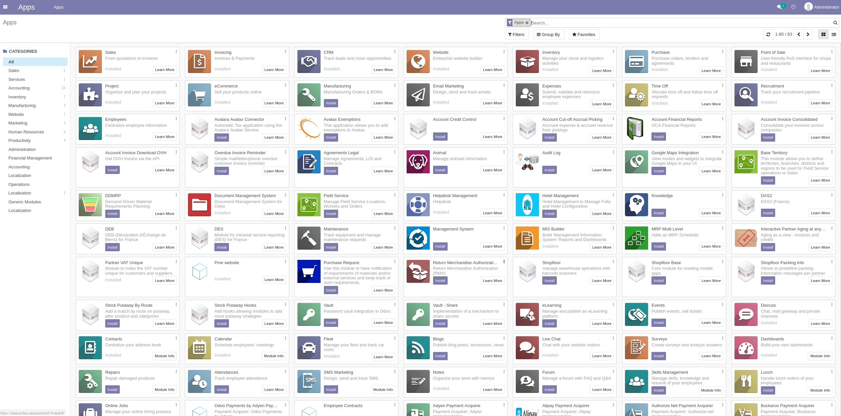Click the eCommerce cart icon
The image size is (841, 416).
199,95
